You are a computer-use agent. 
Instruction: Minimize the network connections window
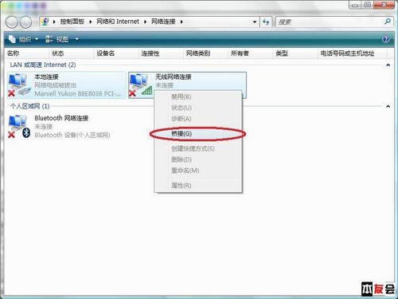(355, 5)
